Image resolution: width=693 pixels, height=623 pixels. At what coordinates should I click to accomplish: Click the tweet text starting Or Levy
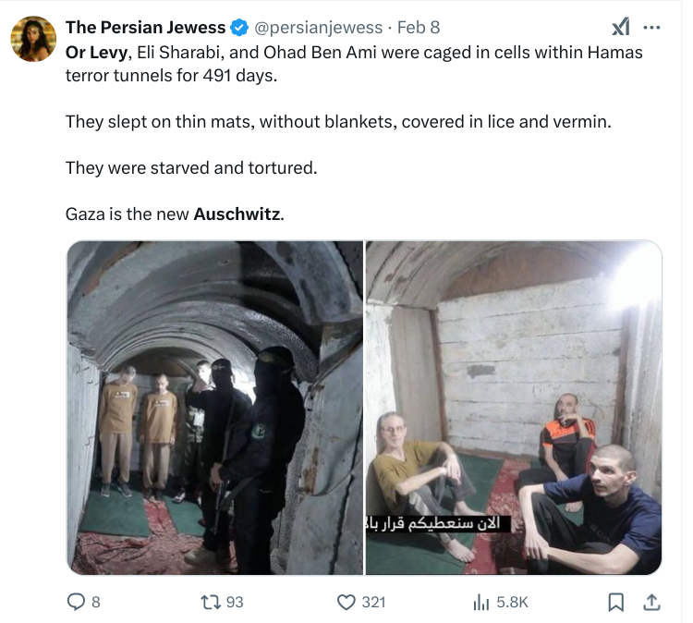pyautogui.click(x=354, y=133)
